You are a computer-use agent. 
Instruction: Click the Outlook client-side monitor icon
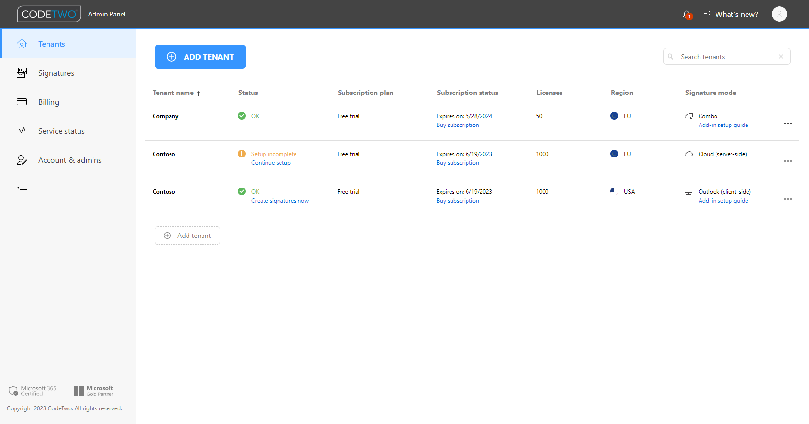(688, 191)
